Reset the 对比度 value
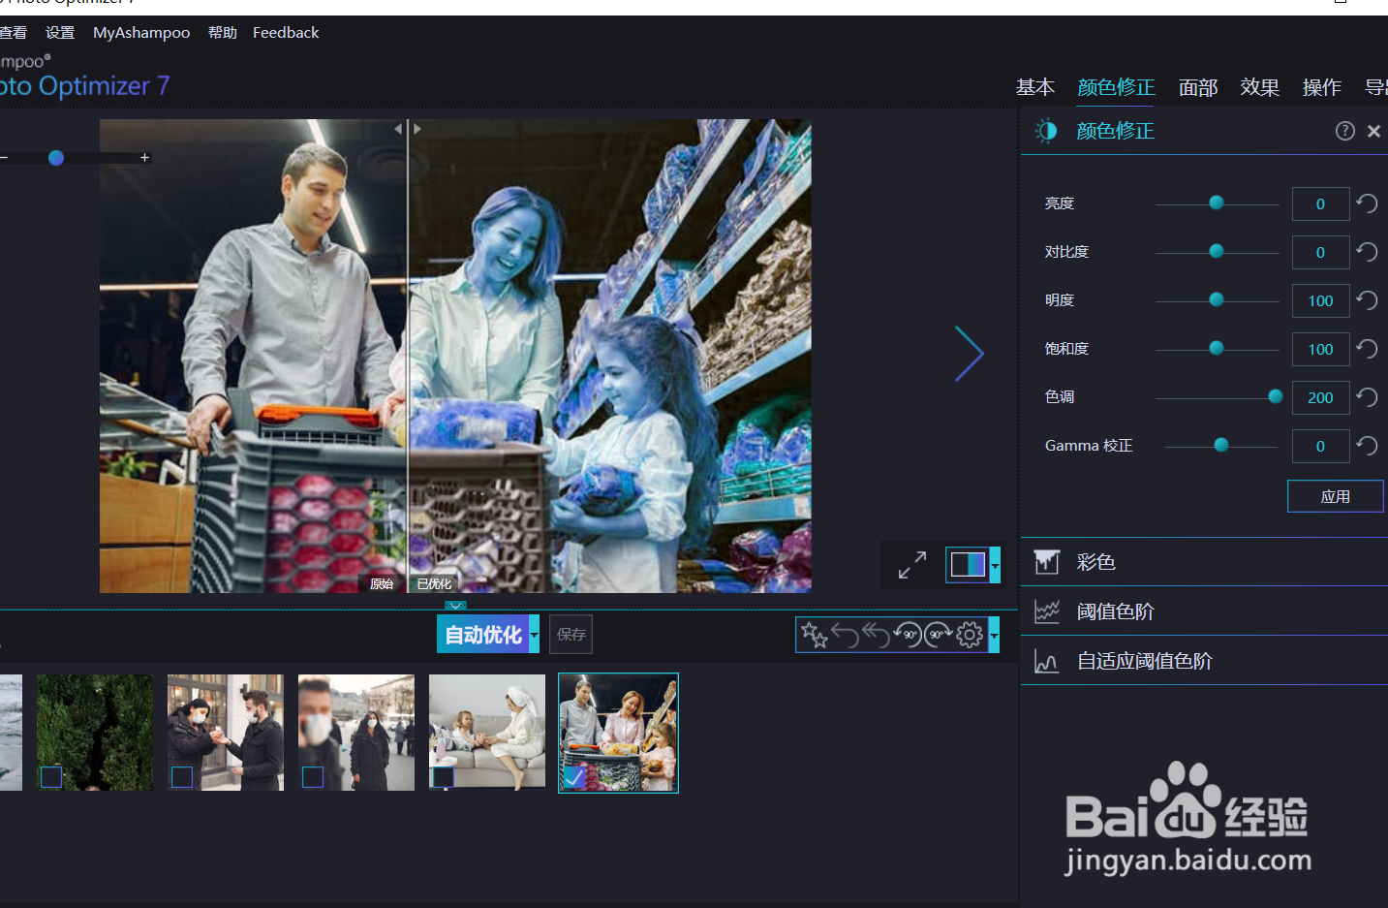This screenshot has height=908, width=1388. coord(1367,252)
